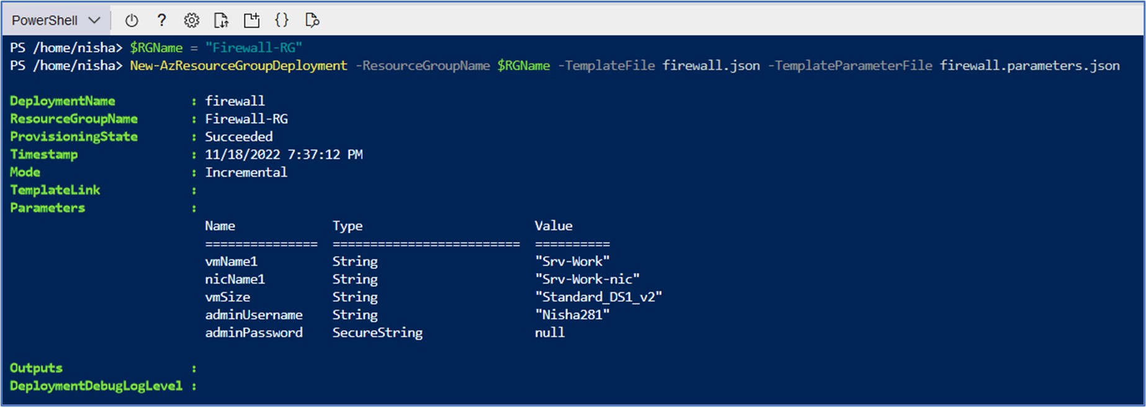
Task: Select the PowerShell menu label
Action: 45,20
